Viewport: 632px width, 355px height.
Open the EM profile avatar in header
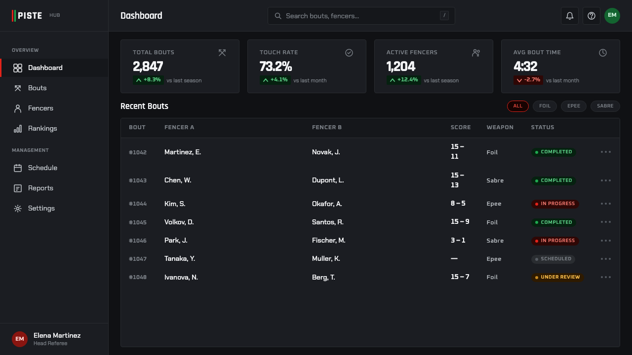tap(612, 16)
